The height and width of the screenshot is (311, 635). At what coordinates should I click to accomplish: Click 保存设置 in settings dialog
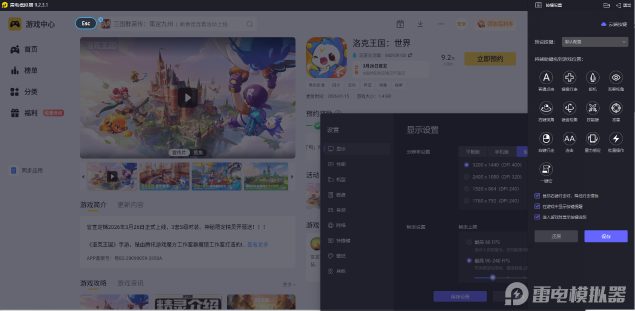[x=460, y=296]
